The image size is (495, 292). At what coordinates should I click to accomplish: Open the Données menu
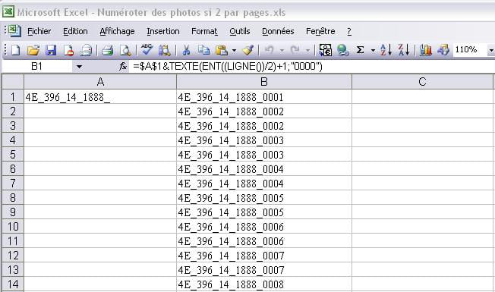[x=278, y=31]
